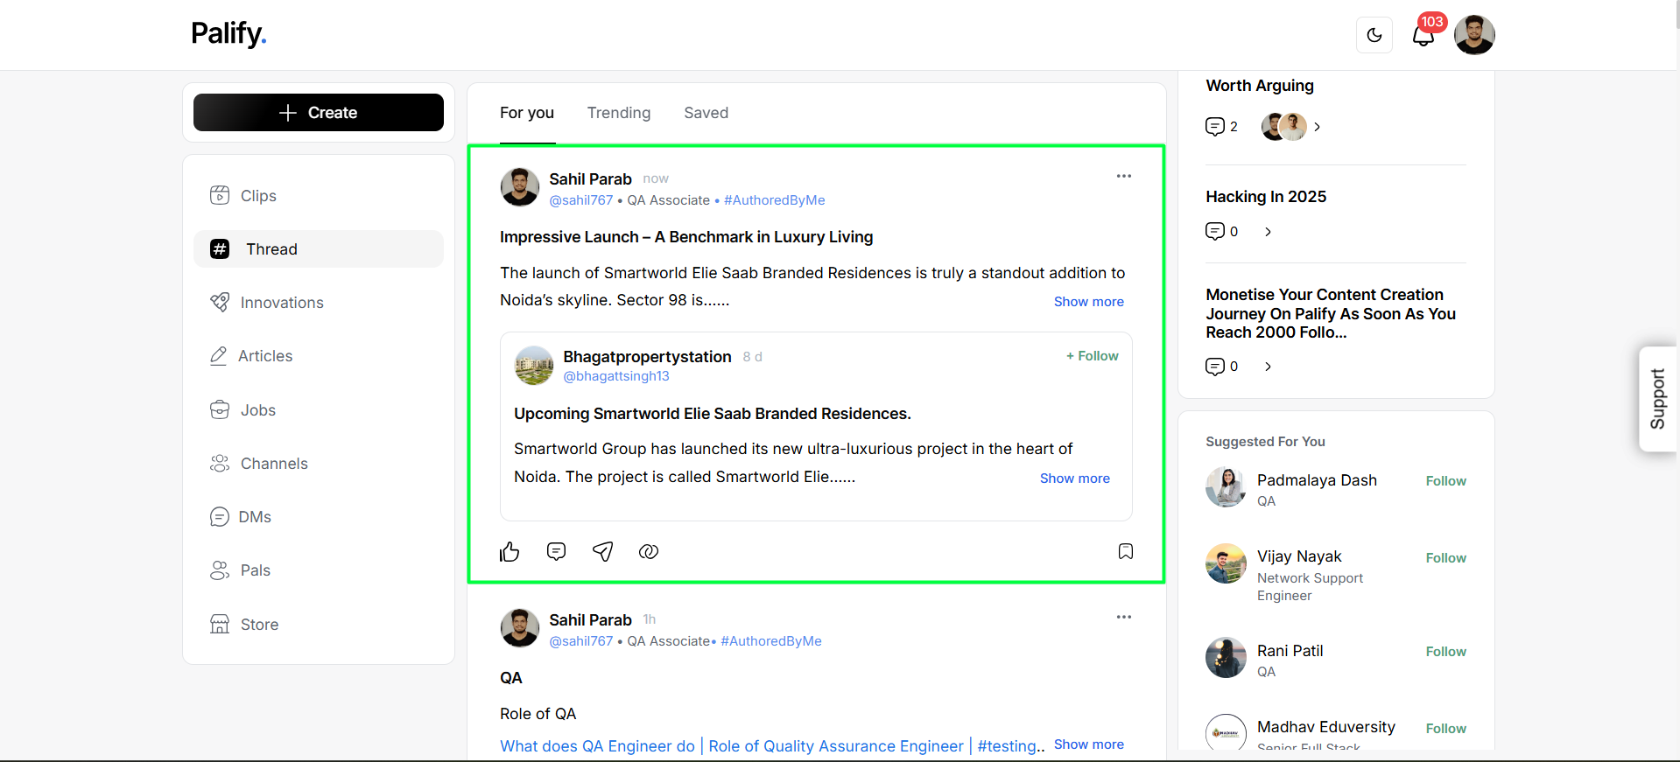Click the comment icon under Worth Arguing
Screen dimensions: 1680x762
[1215, 127]
